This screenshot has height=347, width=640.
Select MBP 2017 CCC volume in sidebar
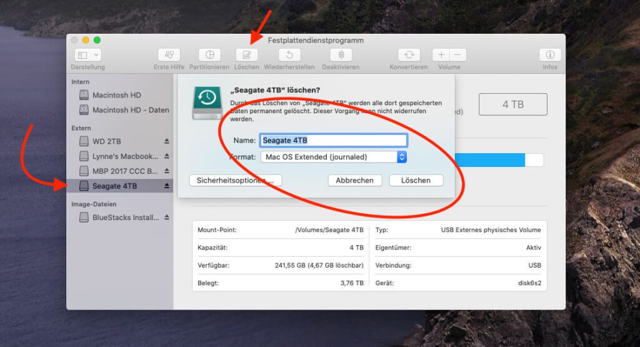(x=125, y=171)
